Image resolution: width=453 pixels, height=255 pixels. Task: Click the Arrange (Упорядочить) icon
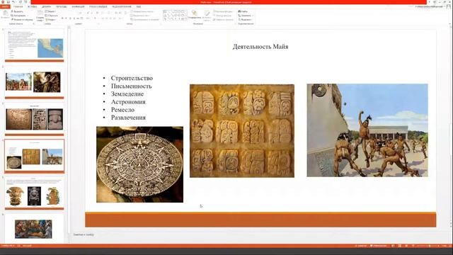(x=194, y=13)
